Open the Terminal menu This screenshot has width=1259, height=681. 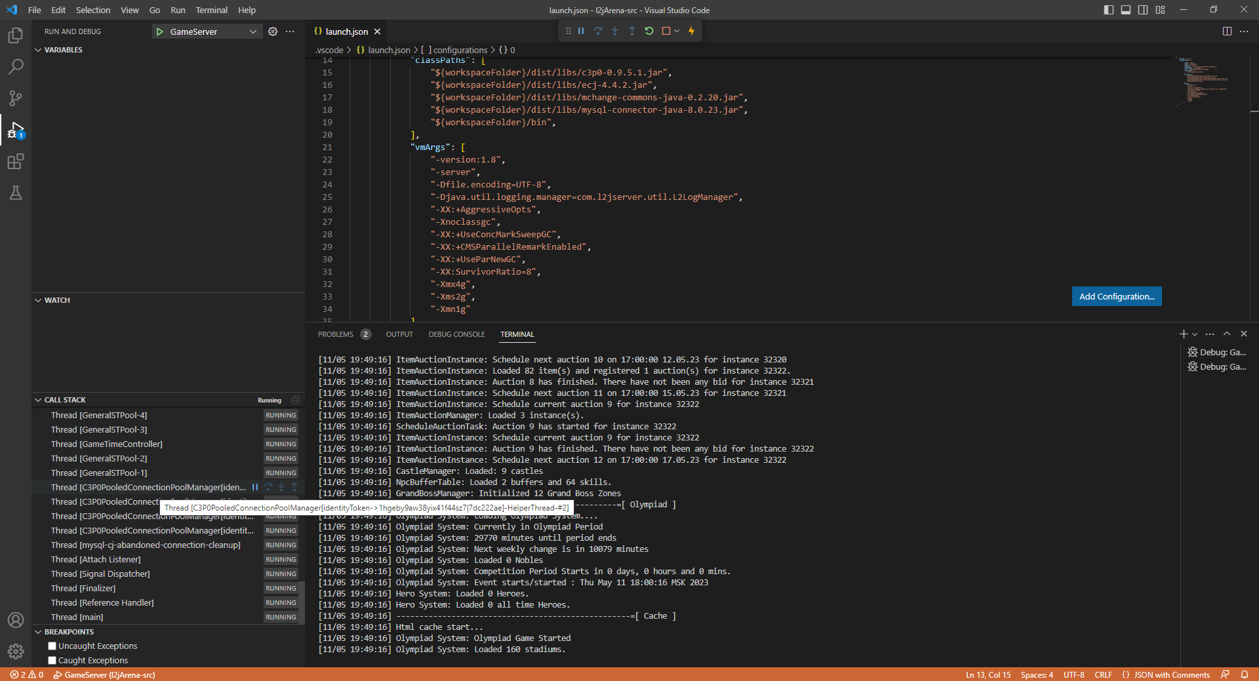coord(212,10)
